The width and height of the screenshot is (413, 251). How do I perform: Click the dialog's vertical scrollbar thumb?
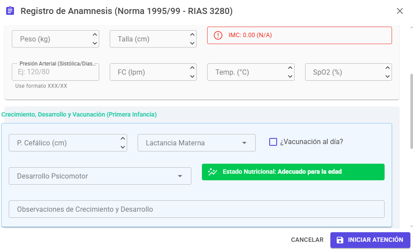(411, 112)
